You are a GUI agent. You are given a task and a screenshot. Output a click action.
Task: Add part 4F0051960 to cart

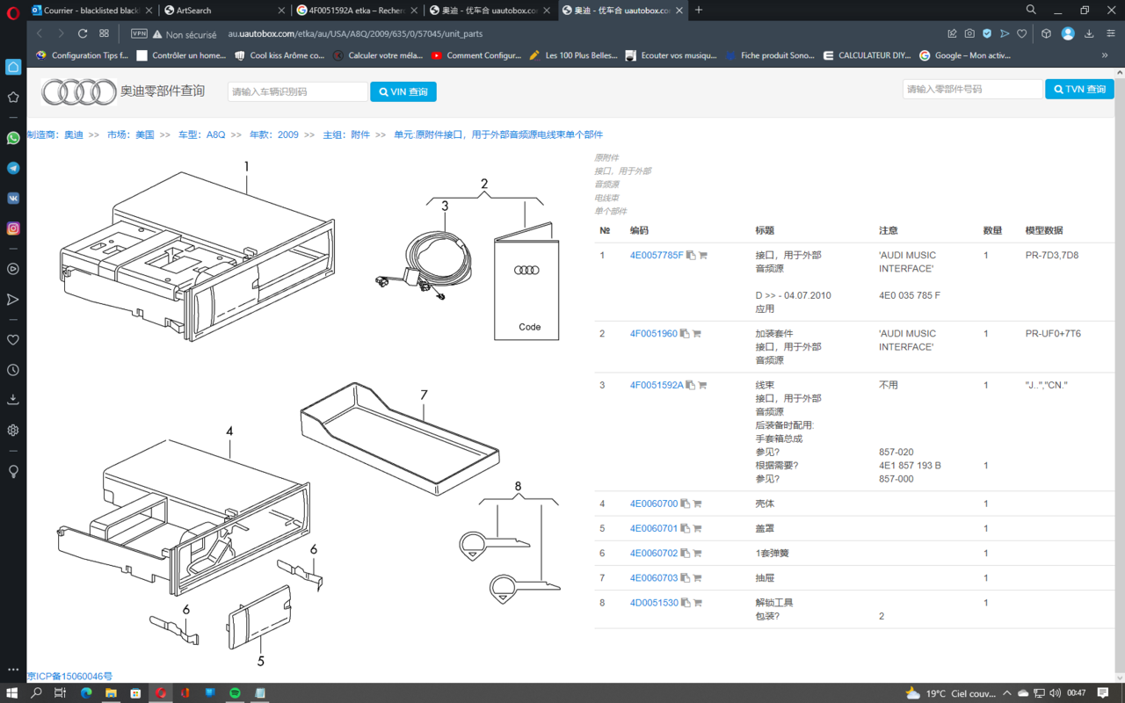click(697, 334)
